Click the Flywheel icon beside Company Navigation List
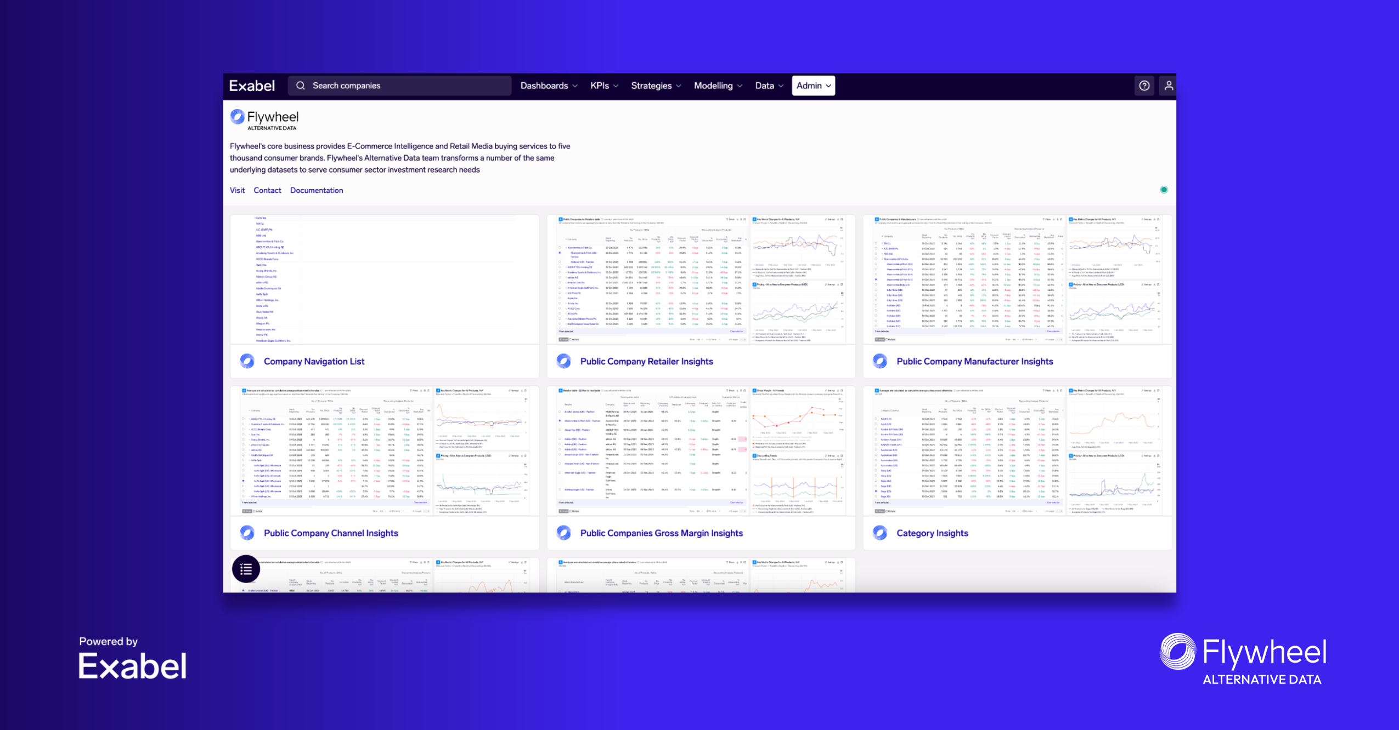Viewport: 1399px width, 730px height. (x=247, y=361)
